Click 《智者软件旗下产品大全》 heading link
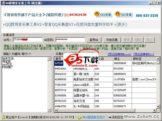Image resolution: width=162 pixels, height=121 pixels. point(24,15)
